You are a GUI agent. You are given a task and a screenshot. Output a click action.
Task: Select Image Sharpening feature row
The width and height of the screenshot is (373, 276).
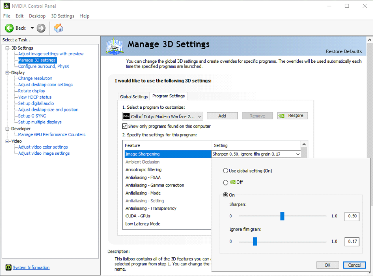[168, 154]
